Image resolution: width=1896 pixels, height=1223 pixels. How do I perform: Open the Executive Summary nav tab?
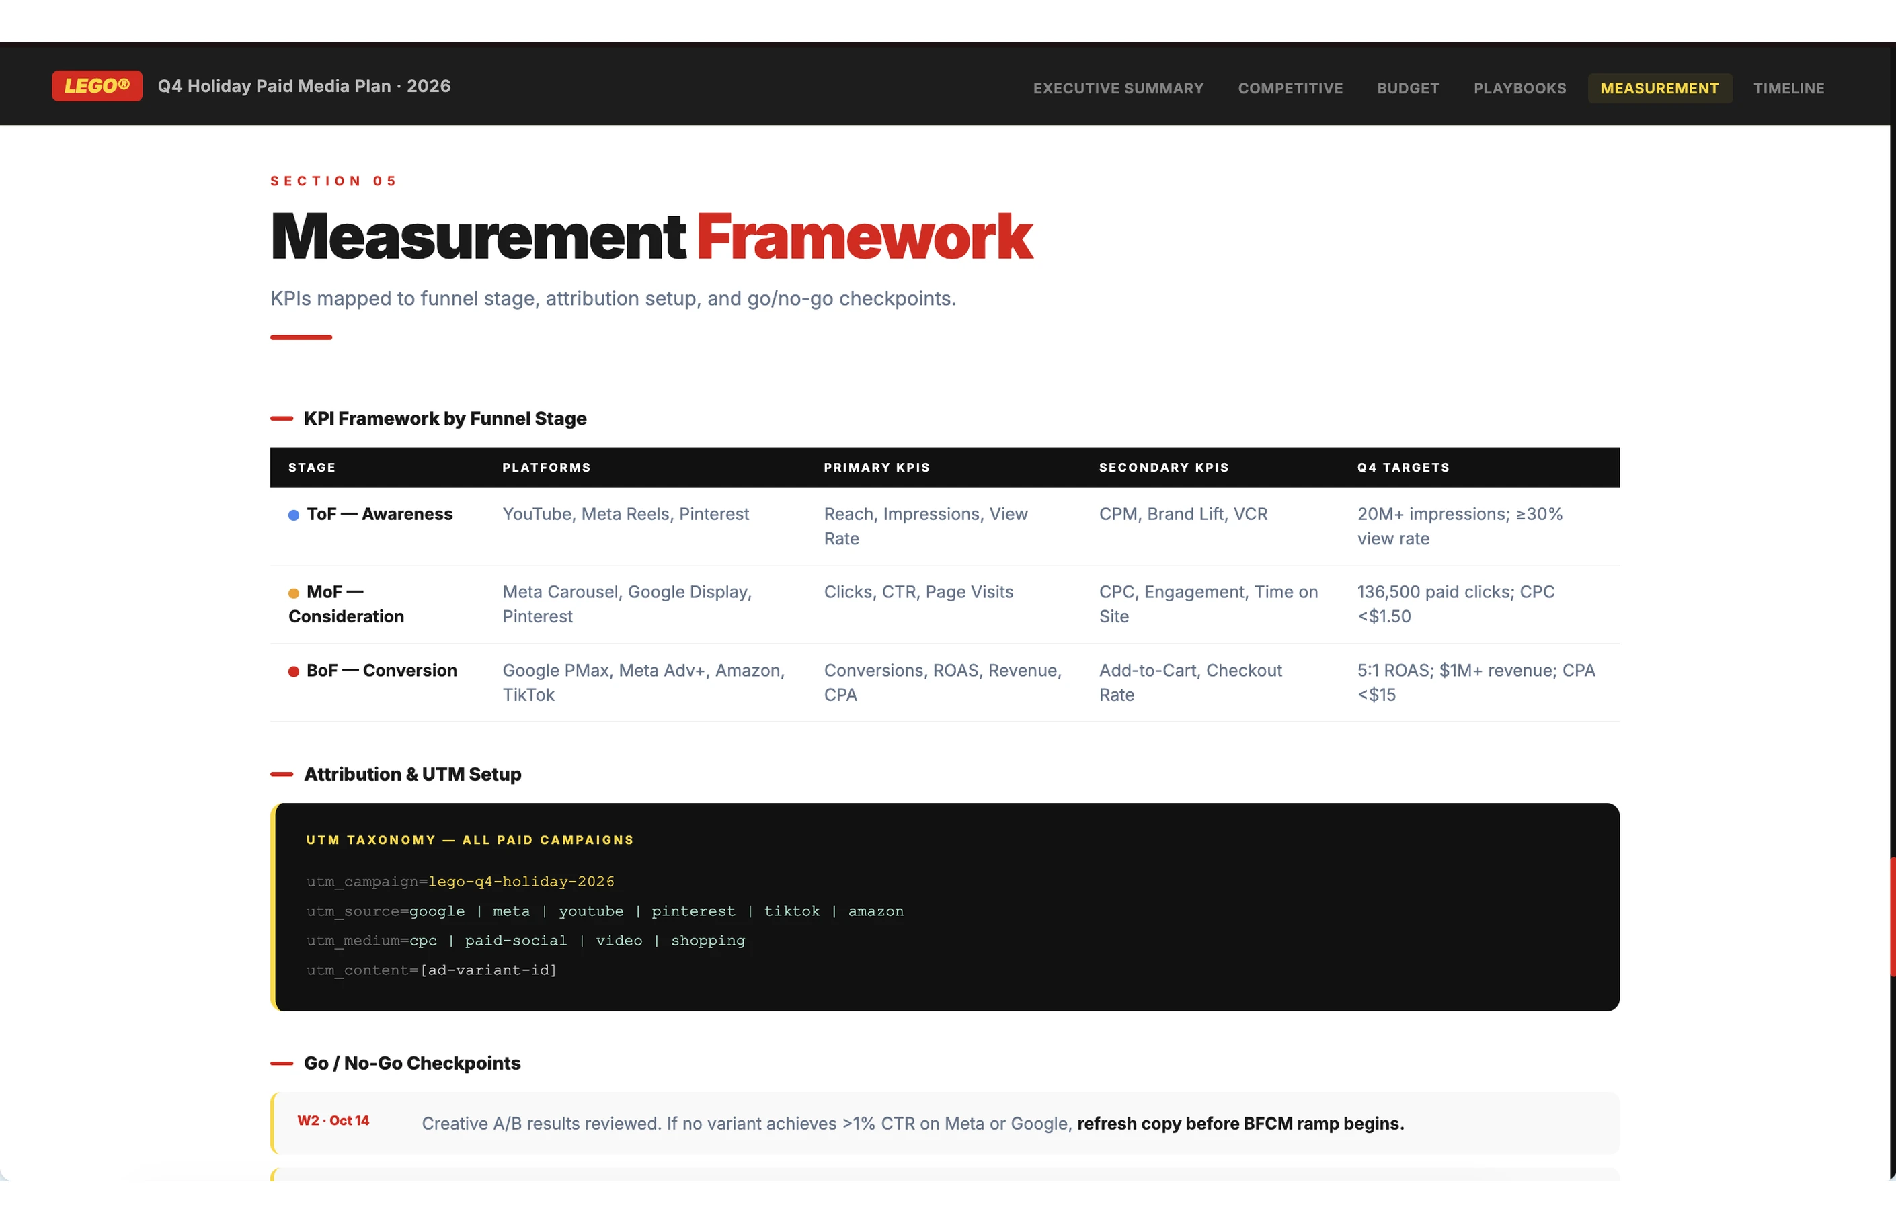1117,88
